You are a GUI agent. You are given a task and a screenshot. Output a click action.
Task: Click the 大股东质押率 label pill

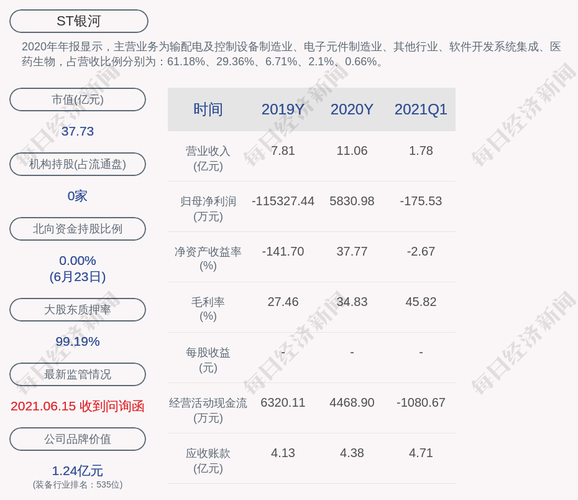tap(78, 310)
